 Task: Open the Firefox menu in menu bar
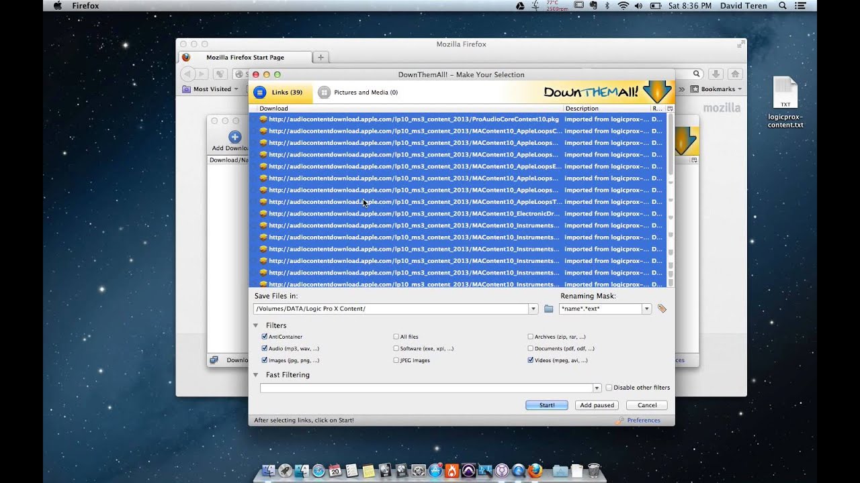tap(85, 5)
